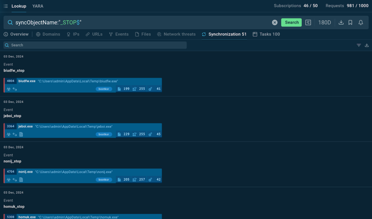This screenshot has width=372, height=219.
Task: Export results using the download icon below the tabs
Action: tap(367, 45)
